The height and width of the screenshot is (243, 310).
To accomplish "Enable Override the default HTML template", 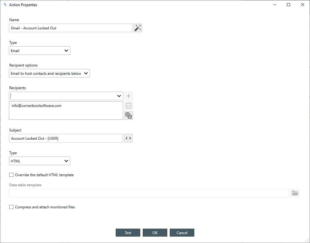I will (11, 175).
